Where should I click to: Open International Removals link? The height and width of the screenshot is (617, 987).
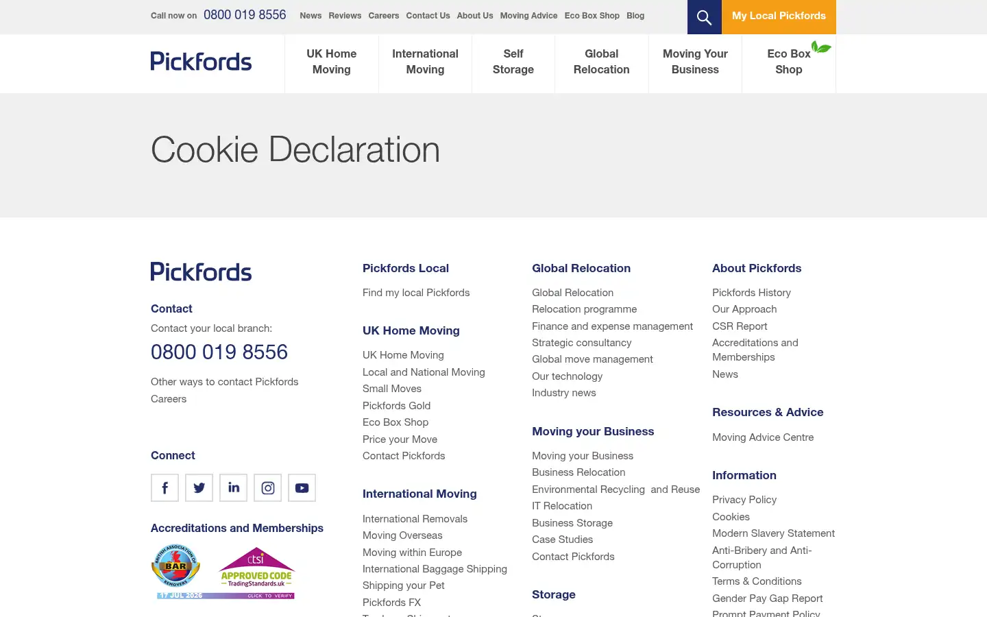click(x=415, y=519)
